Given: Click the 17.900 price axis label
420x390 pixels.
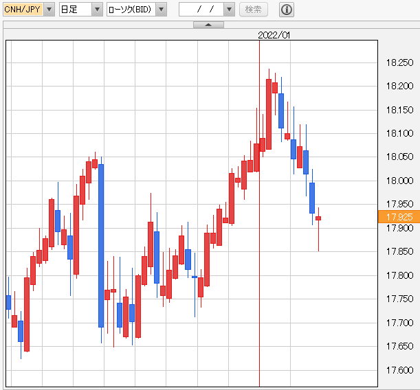Looking at the screenshot, I should click(399, 228).
